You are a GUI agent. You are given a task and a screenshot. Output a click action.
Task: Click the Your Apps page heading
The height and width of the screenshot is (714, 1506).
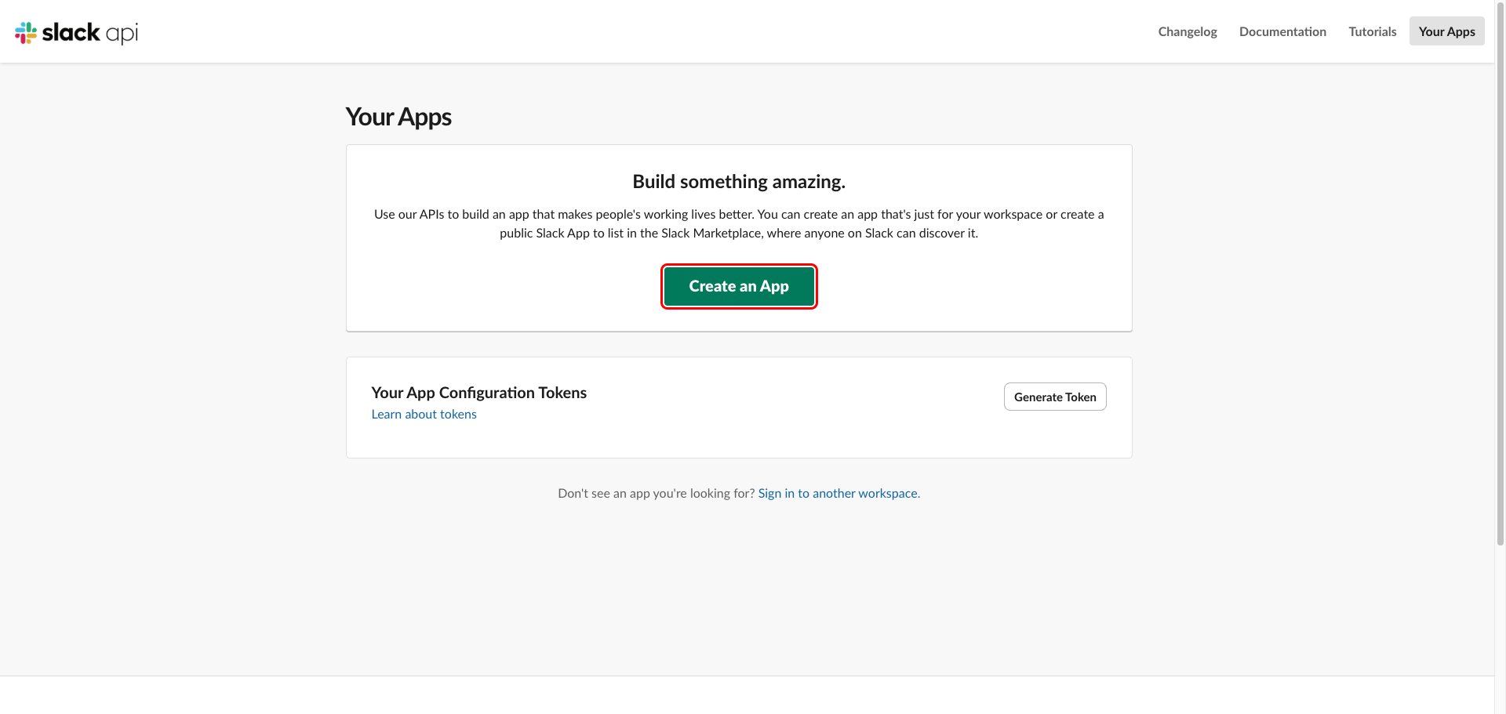(398, 117)
